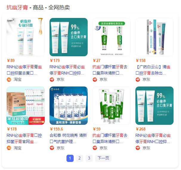181x170 pixels.
Task: Click the 下一页 next page button
Action: pos(103,158)
